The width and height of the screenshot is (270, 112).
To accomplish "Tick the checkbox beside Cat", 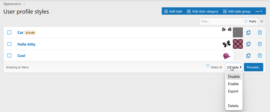I will coord(9,32).
